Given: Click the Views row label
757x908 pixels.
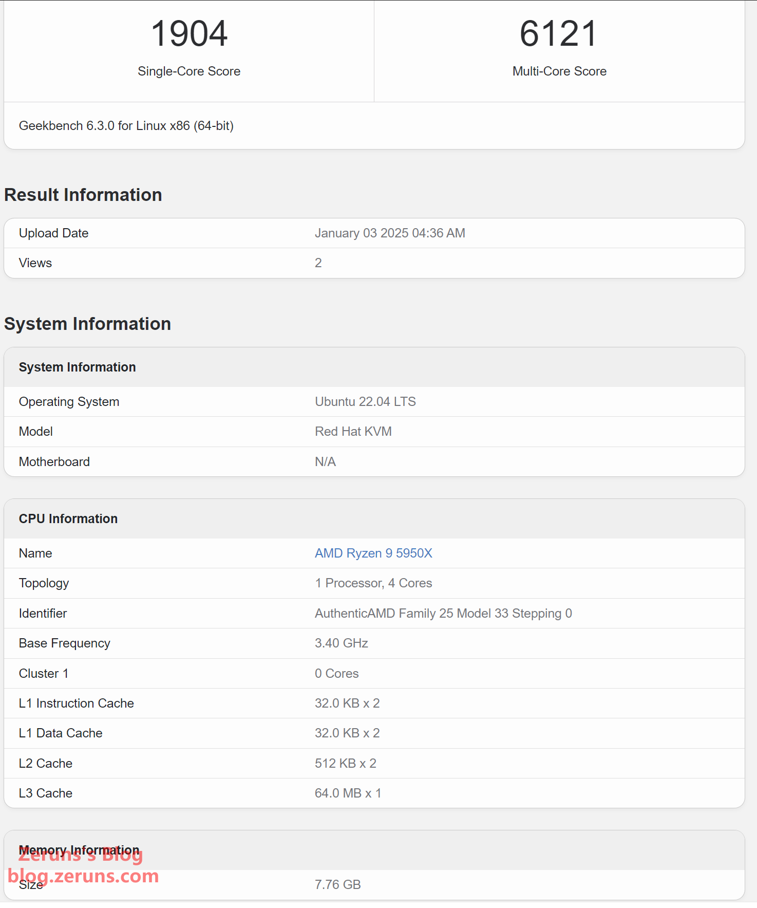Looking at the screenshot, I should coord(35,263).
